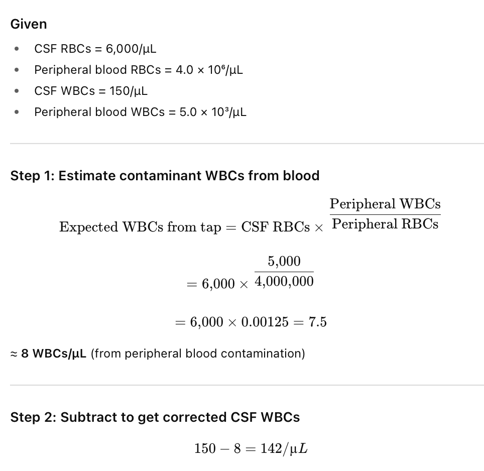Click the bullet dot beside CSF WBCs
Screen dimensions: 484x471
[17, 91]
